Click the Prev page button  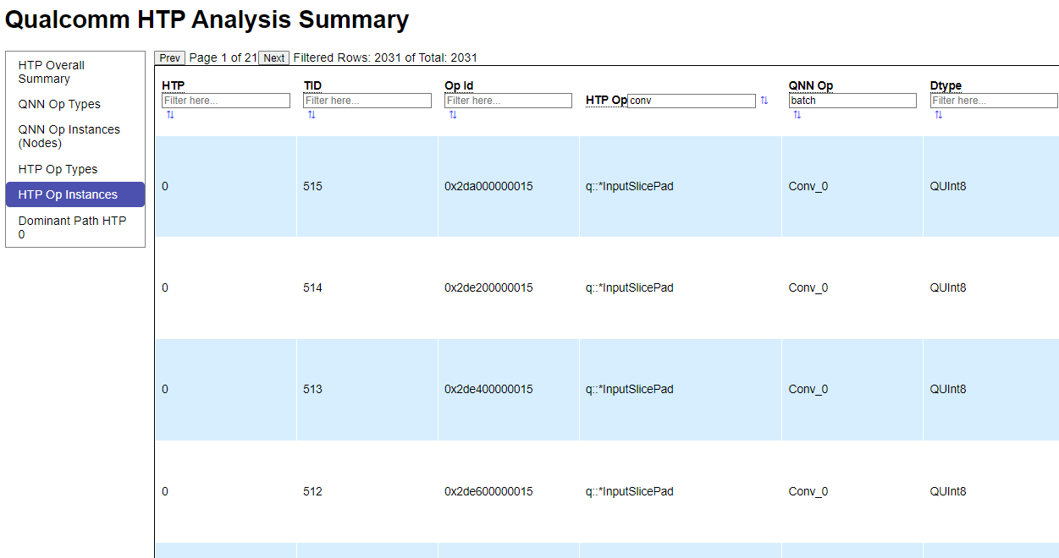coord(168,57)
